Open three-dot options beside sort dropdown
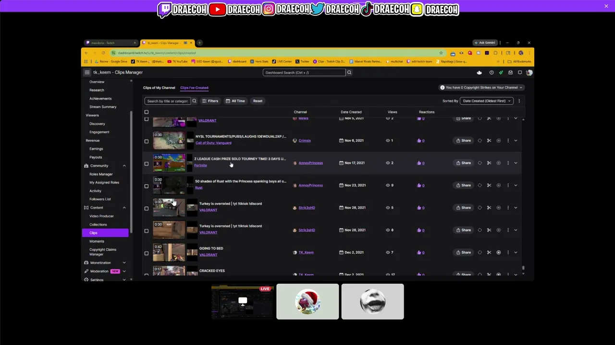Viewport: 615px width, 345px height. point(519,101)
